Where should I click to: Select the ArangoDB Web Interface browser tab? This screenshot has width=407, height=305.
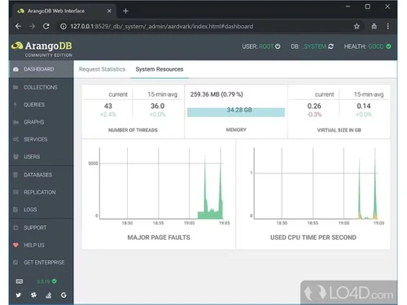point(64,11)
